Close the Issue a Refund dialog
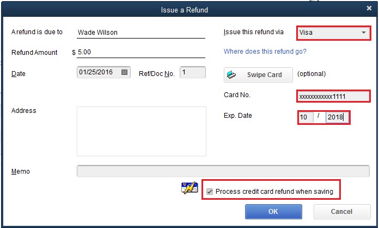 point(369,8)
